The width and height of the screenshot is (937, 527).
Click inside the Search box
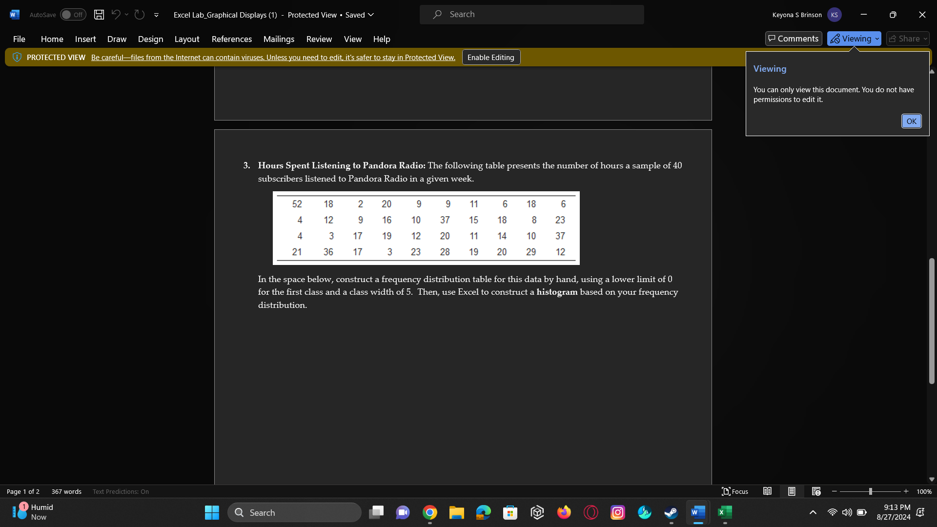click(x=532, y=14)
